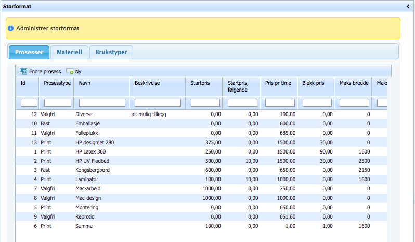The height and width of the screenshot is (242, 415).
Task: Click the Pris pr time column header
Action: 278,83
